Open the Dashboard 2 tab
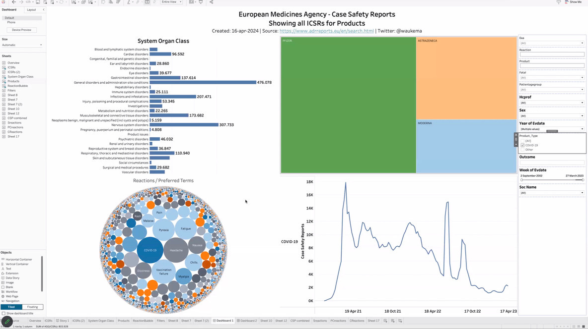588x329 pixels. click(x=247, y=321)
